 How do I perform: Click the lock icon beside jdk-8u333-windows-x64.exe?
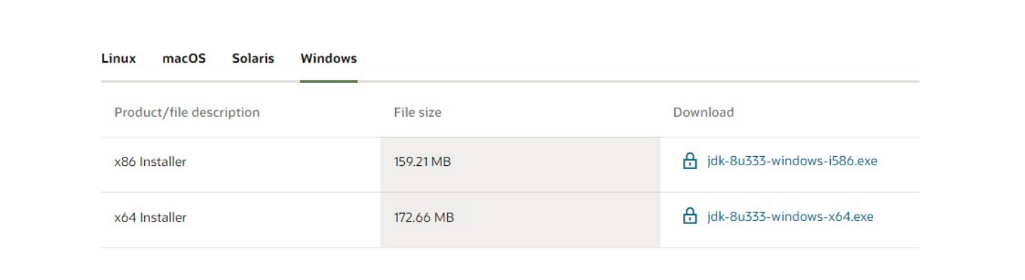(x=690, y=216)
